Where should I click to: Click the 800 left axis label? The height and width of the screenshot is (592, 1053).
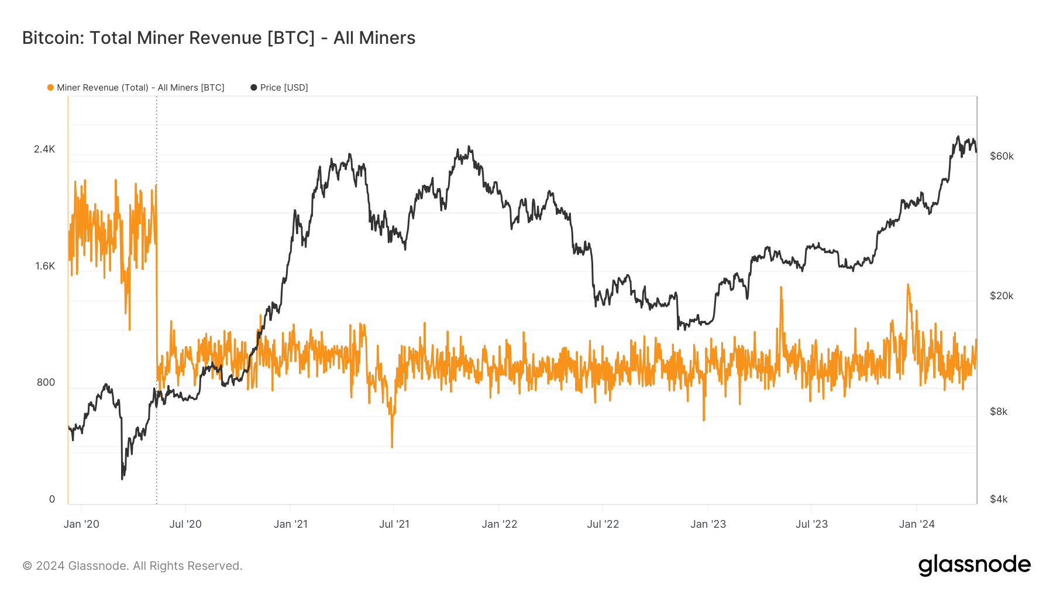click(46, 383)
